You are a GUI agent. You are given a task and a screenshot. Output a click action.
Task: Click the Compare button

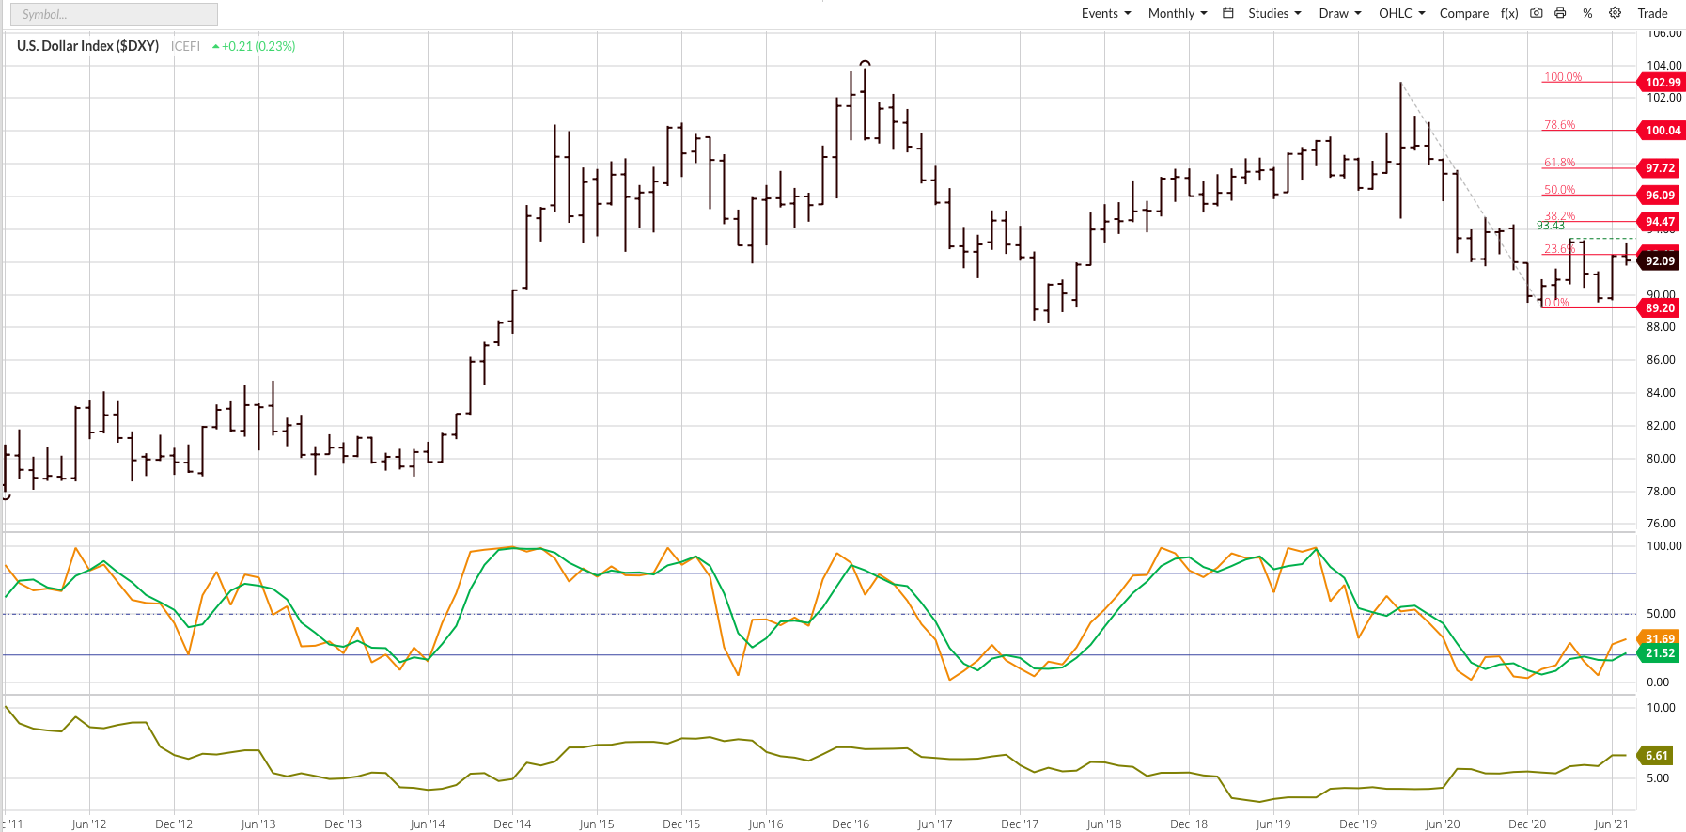pyautogui.click(x=1463, y=13)
